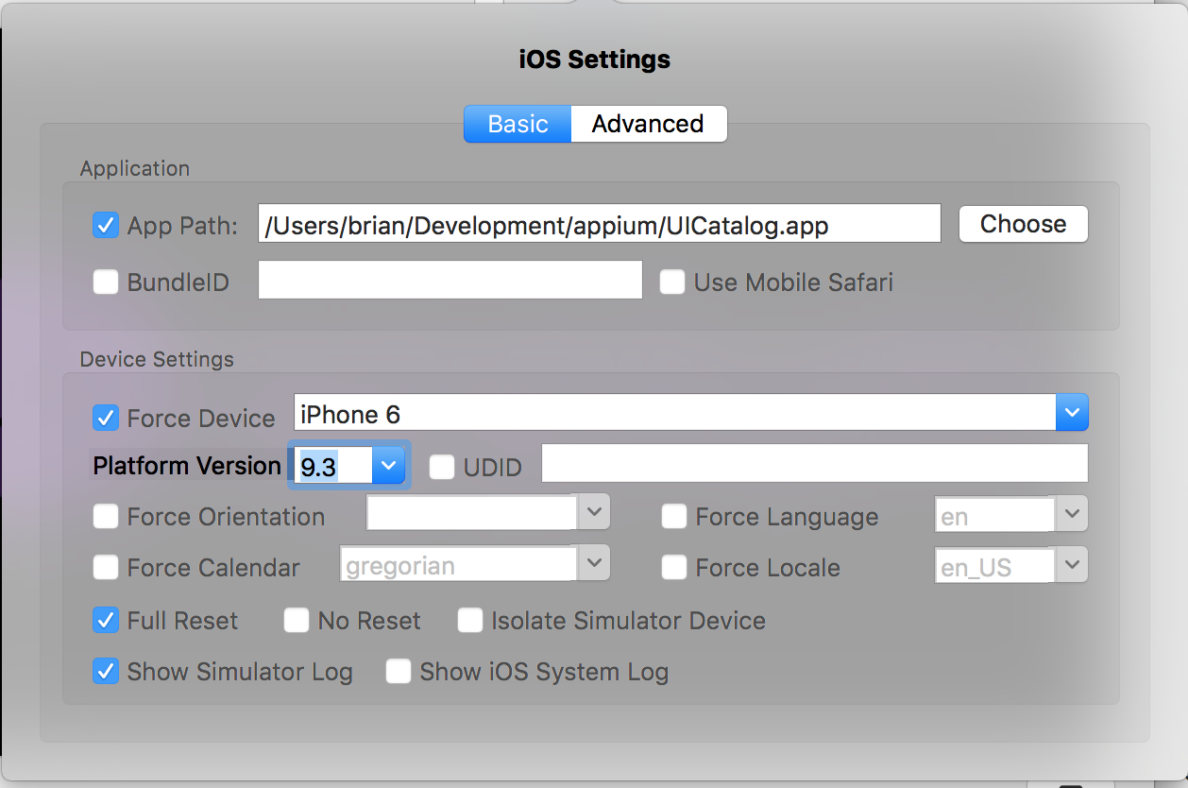Viewport: 1188px width, 788px height.
Task: Click the en language field
Action: coord(995,514)
